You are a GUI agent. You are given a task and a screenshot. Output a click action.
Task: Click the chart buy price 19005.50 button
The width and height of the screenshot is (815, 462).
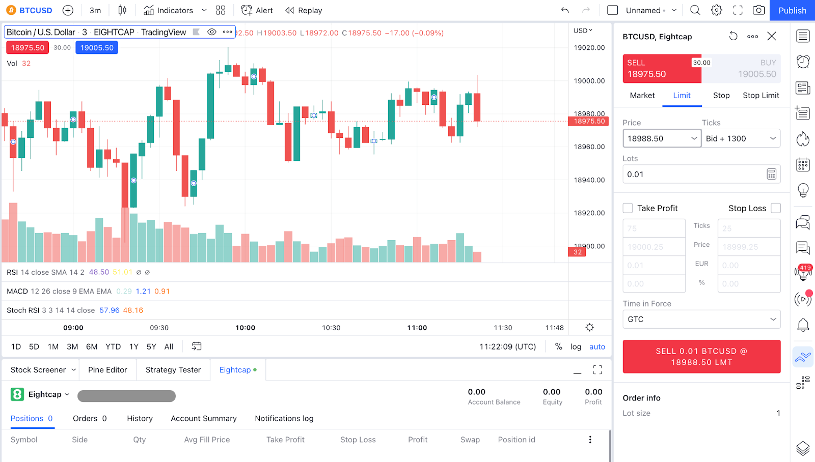coord(97,48)
